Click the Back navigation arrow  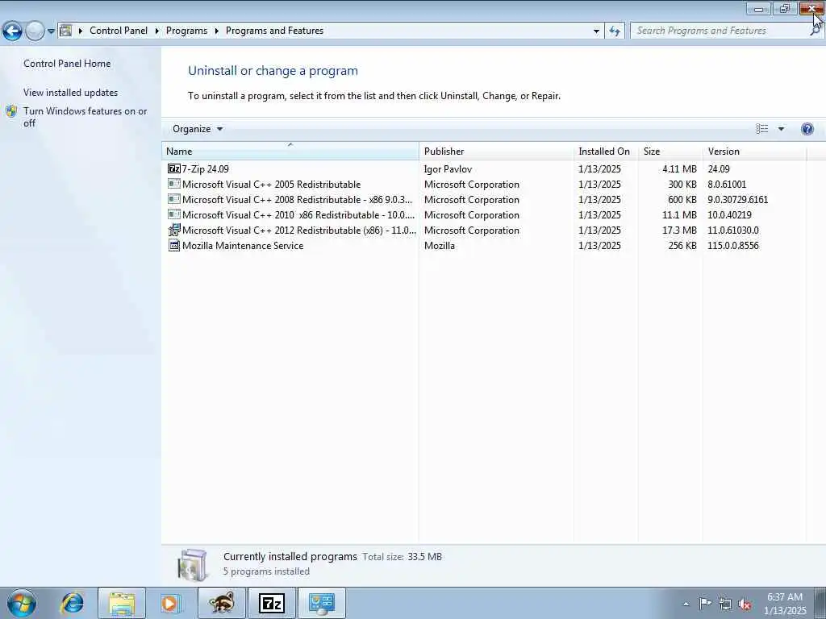pyautogui.click(x=12, y=31)
